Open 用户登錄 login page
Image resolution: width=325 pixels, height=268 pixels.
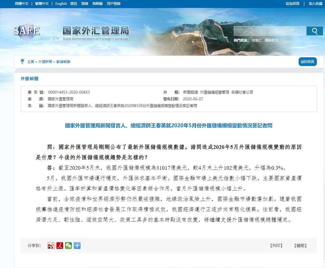click(114, 4)
